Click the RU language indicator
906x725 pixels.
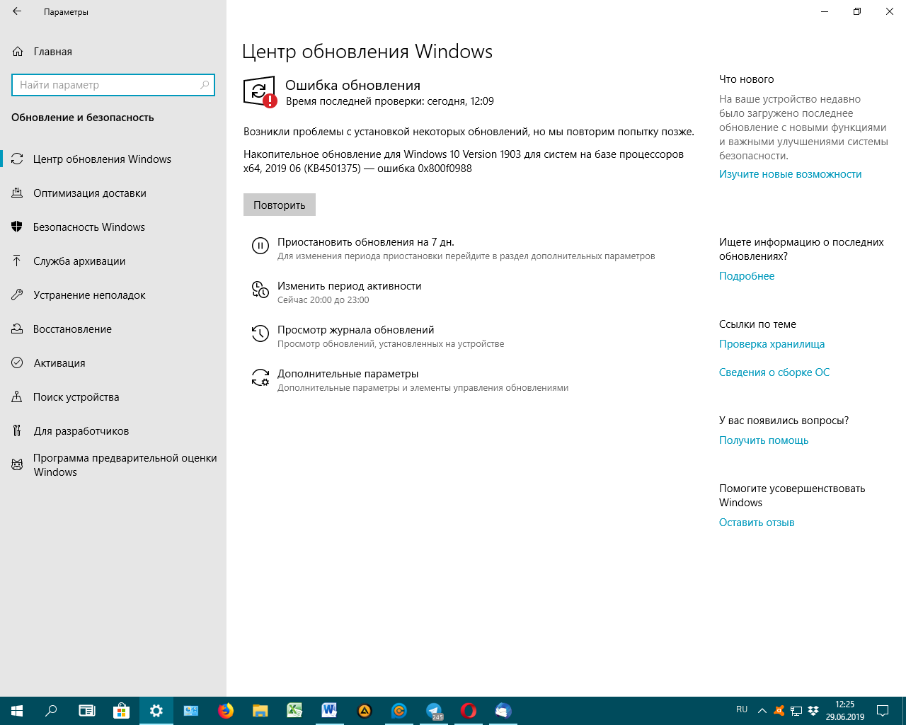pos(742,709)
